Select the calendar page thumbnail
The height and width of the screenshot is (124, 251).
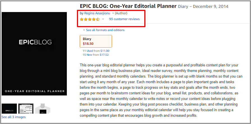(26, 109)
